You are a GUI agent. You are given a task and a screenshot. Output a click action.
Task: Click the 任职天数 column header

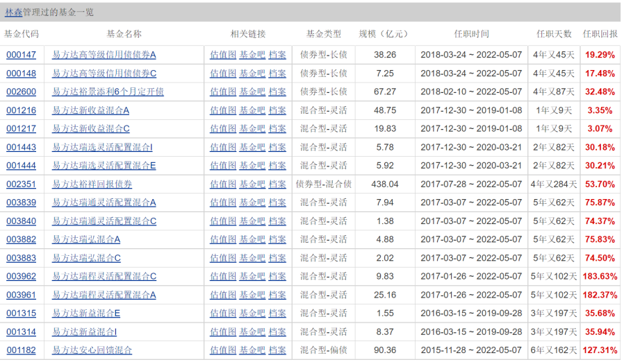554,34
